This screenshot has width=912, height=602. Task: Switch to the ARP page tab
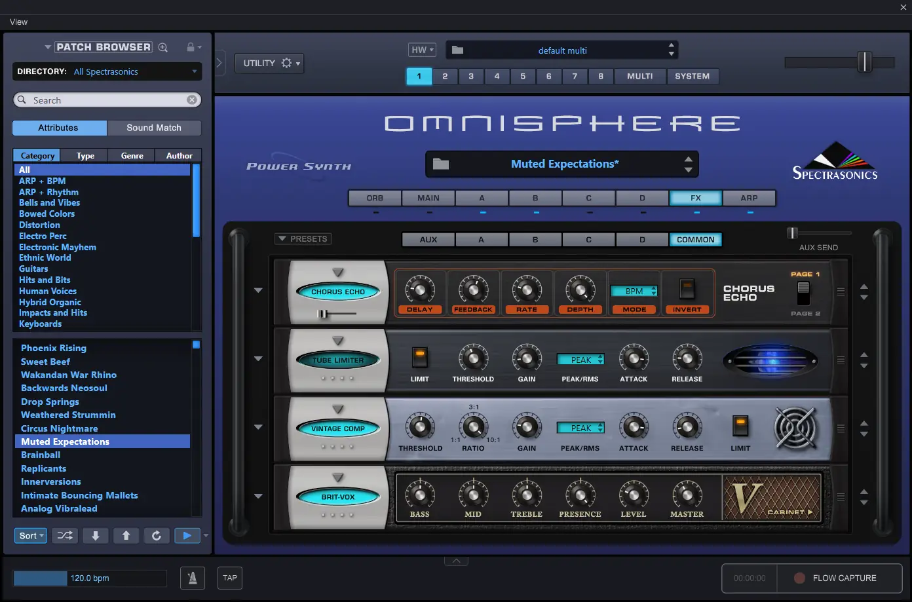pos(749,198)
